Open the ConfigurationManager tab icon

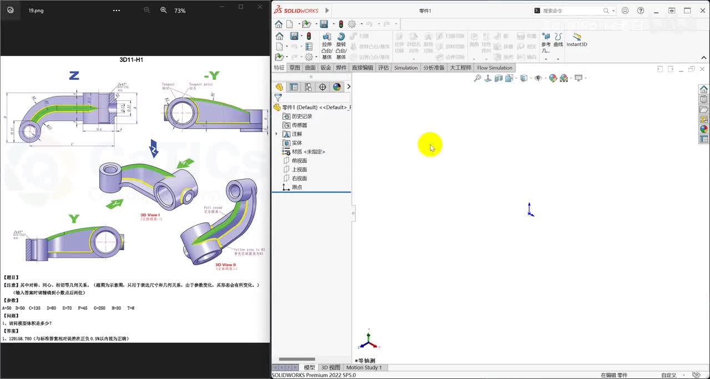click(x=308, y=87)
